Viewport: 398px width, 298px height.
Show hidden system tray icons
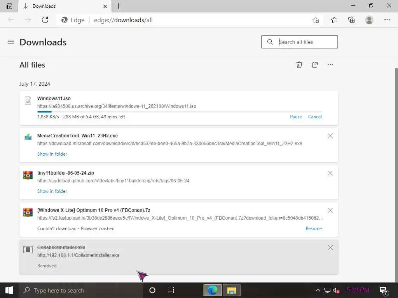point(318,290)
